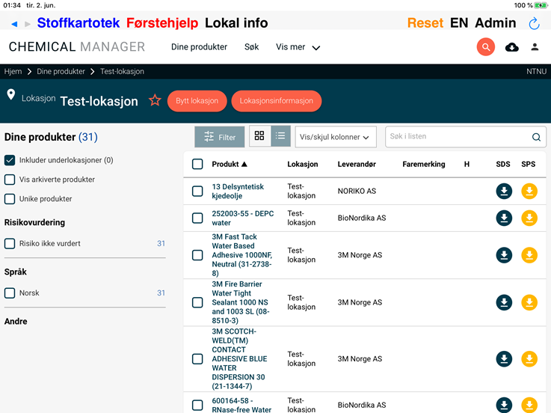Click the cloud download icon
This screenshot has width=551, height=413.
tap(511, 47)
